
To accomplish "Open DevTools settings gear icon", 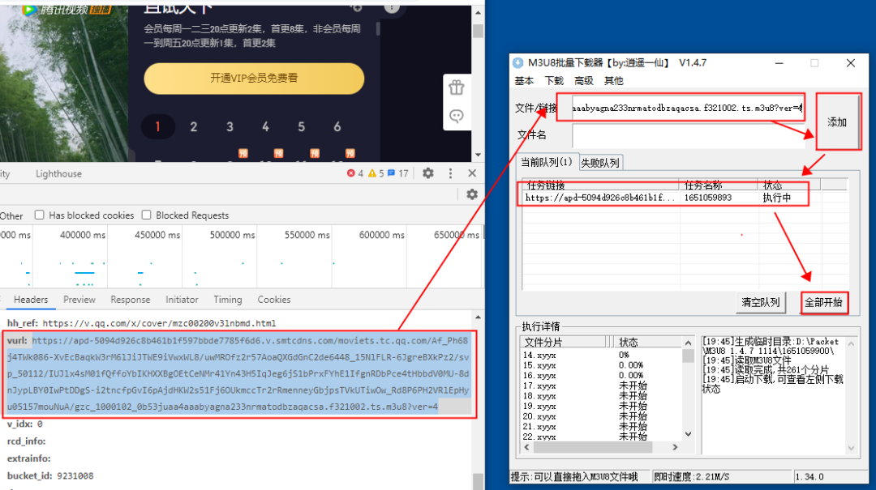I will click(x=428, y=173).
